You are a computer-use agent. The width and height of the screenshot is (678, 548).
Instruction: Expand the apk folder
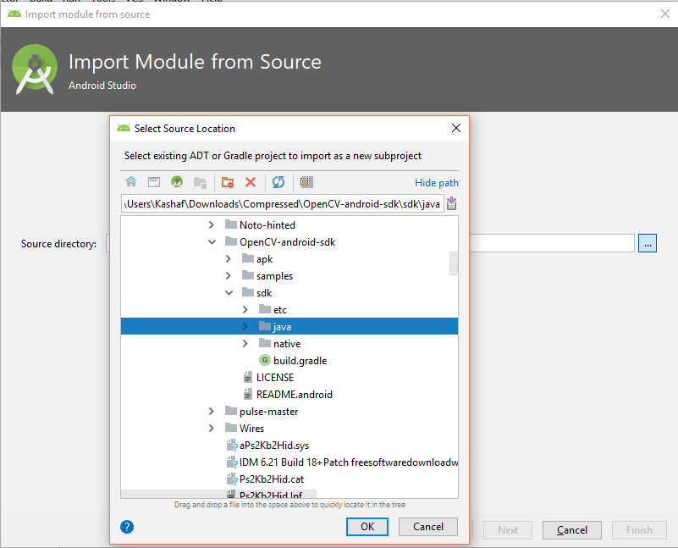(x=229, y=258)
